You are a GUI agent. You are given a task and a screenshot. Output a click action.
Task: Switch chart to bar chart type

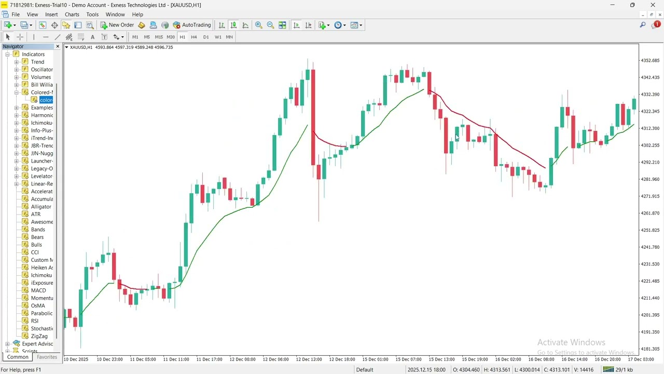pyautogui.click(x=222, y=25)
